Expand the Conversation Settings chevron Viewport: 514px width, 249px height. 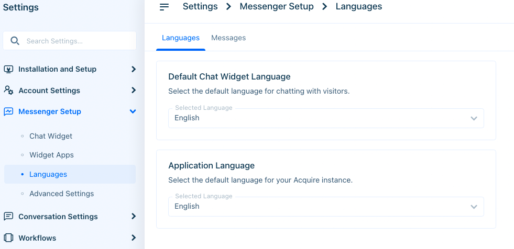click(133, 216)
